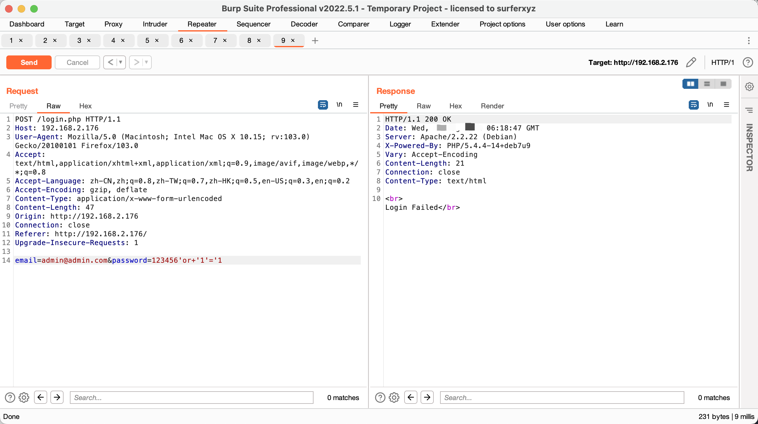Toggle show non-printable chars in response
This screenshot has width=758, height=424.
coord(710,105)
